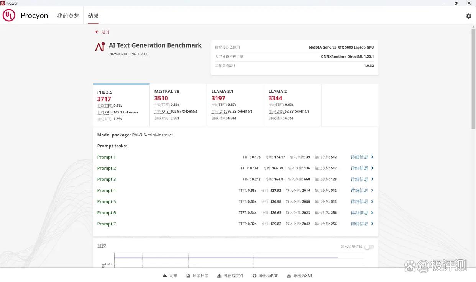
Task: Click the Prompt 1 label
Action: [x=107, y=157]
